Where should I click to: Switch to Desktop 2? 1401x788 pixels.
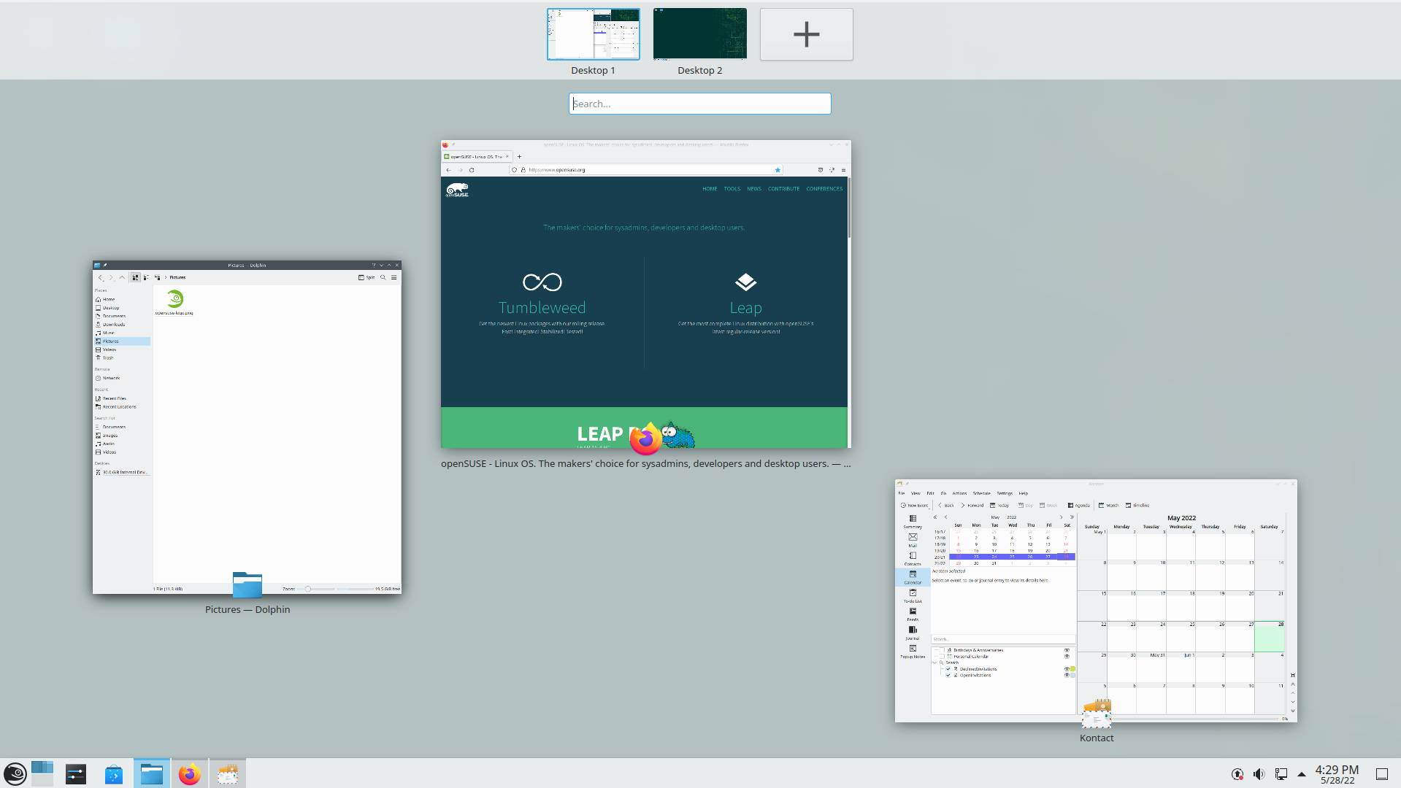pos(699,34)
